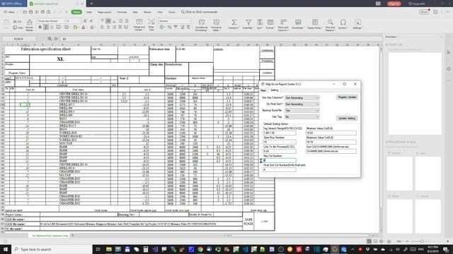Image resolution: width=453 pixels, height=254 pixels.
Task: Switch to the Page Layout tab
Action: [104, 12]
